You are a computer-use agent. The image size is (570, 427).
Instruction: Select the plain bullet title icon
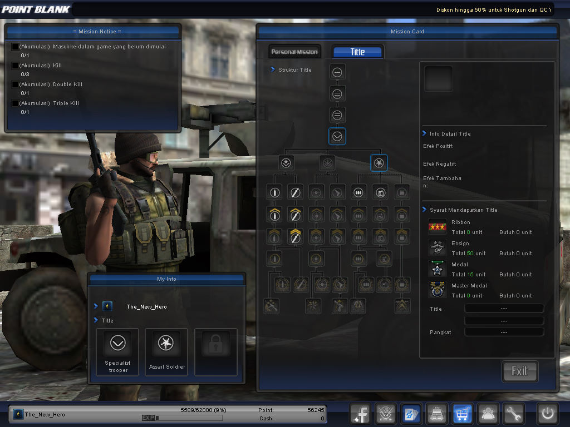[274, 192]
